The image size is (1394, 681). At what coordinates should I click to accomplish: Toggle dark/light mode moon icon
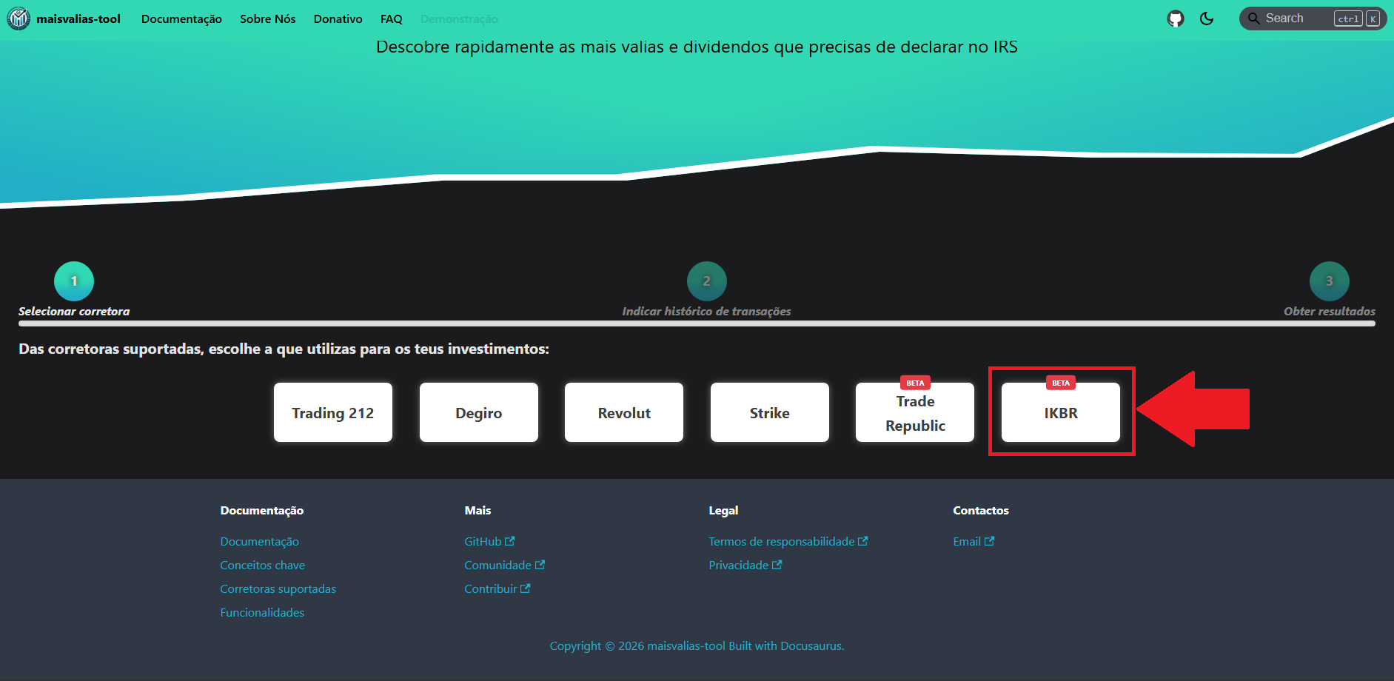tap(1207, 19)
